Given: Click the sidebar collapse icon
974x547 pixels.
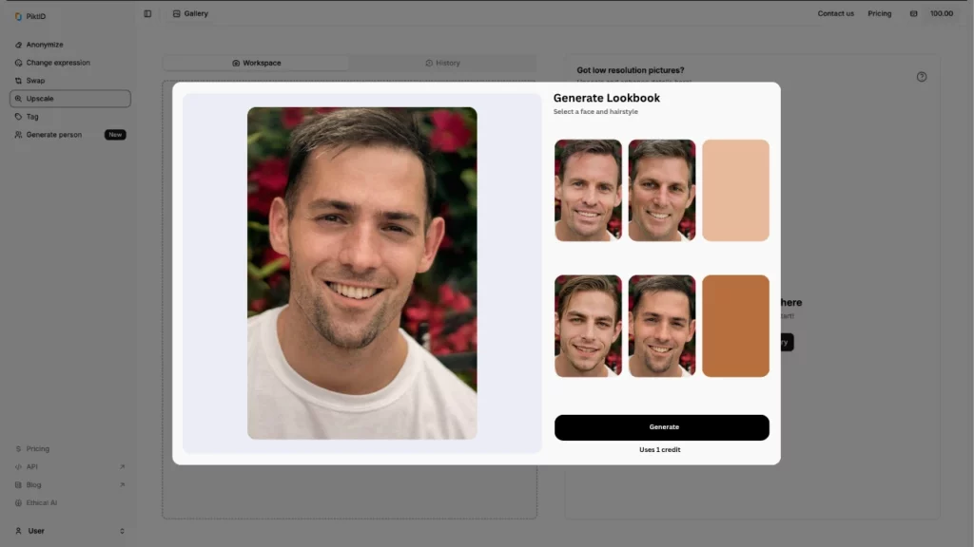Looking at the screenshot, I should pos(147,13).
